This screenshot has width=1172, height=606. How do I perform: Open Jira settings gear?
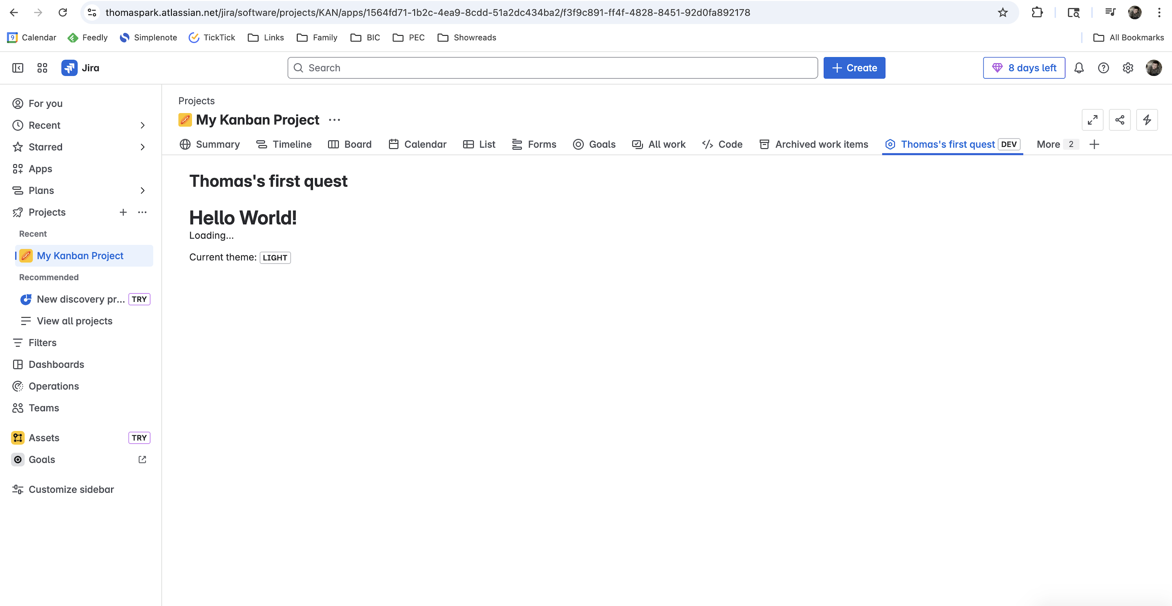1128,68
